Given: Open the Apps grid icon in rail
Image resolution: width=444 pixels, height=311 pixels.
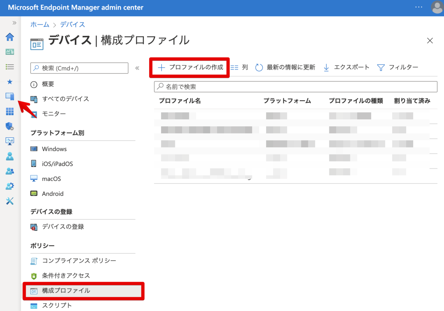Looking at the screenshot, I should [10, 112].
